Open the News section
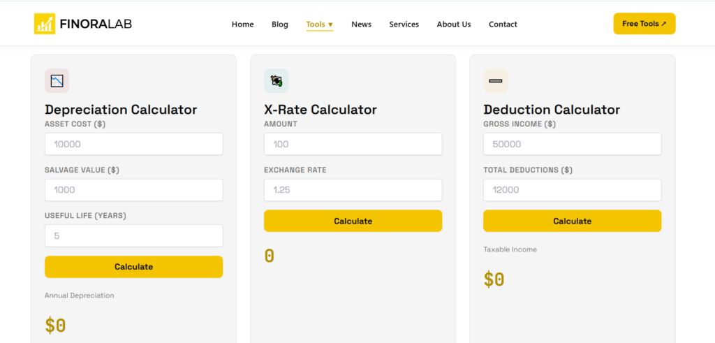 pos(361,24)
